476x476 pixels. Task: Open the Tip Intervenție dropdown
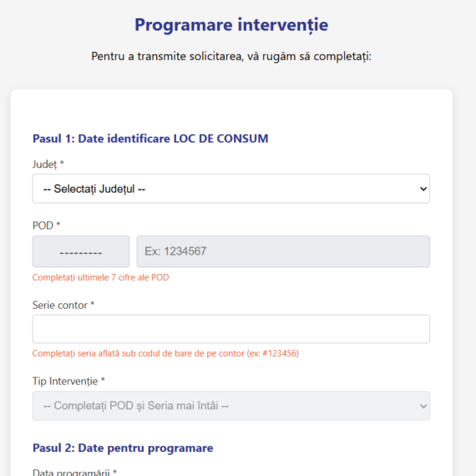click(x=231, y=406)
